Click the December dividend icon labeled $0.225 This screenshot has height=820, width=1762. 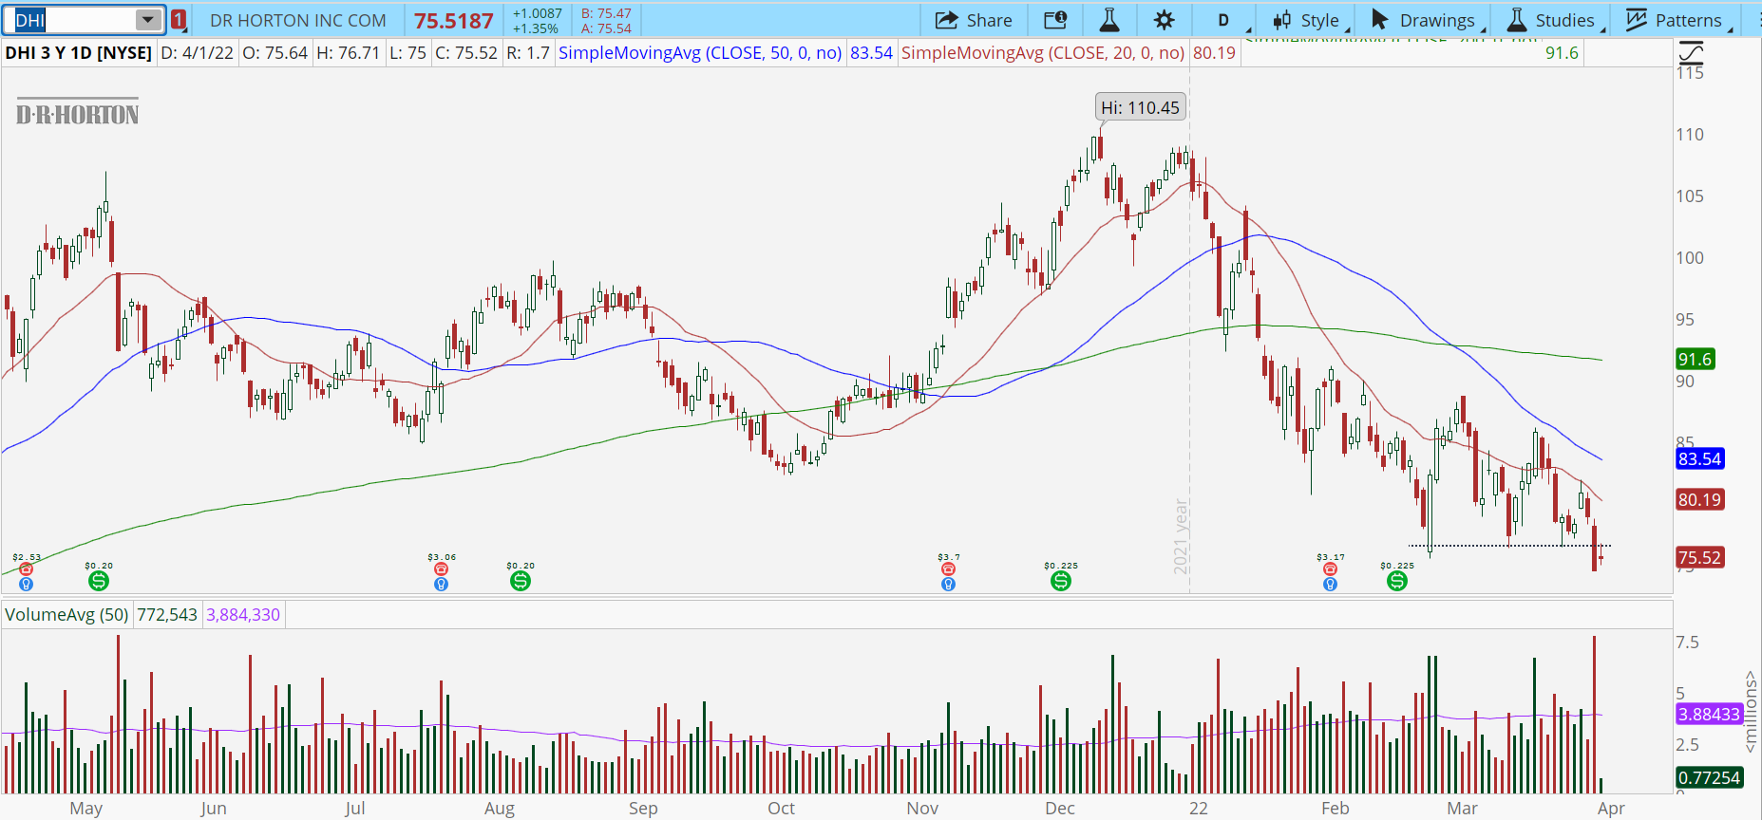tap(1061, 580)
